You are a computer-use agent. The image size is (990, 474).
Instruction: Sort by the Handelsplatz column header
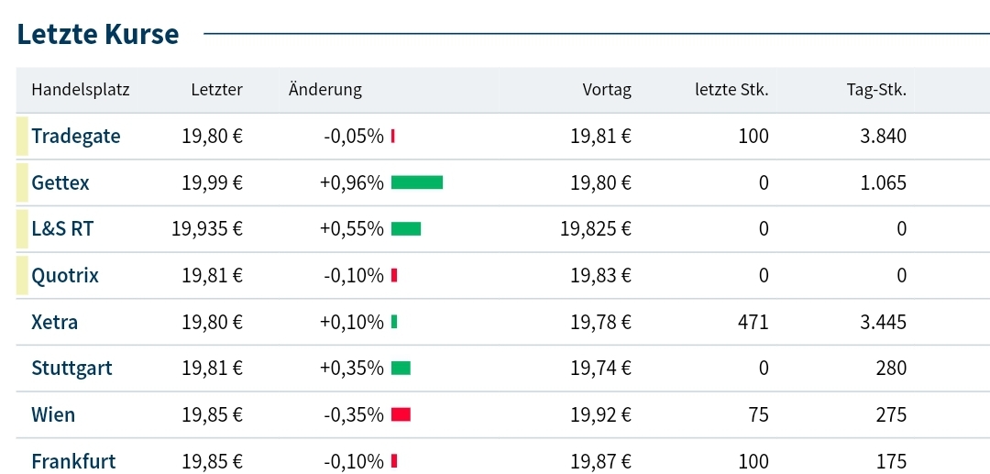pyautogui.click(x=81, y=90)
